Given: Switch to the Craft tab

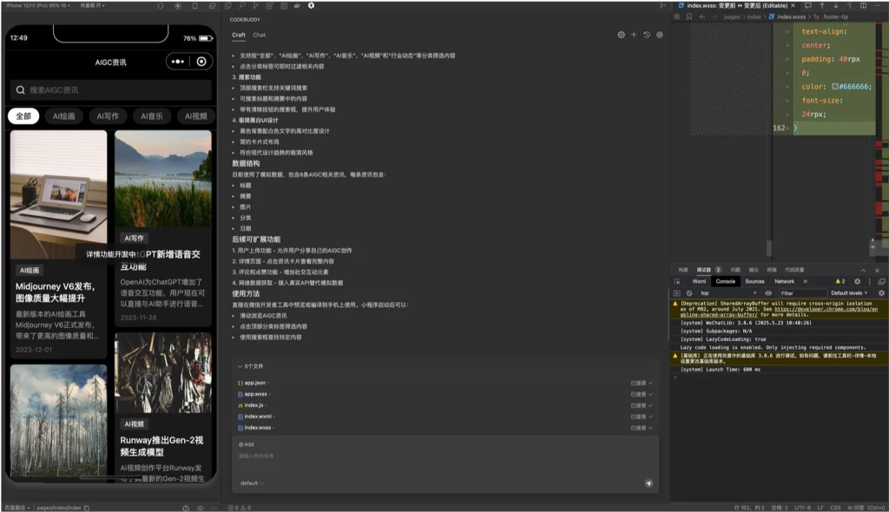Looking at the screenshot, I should coord(239,36).
